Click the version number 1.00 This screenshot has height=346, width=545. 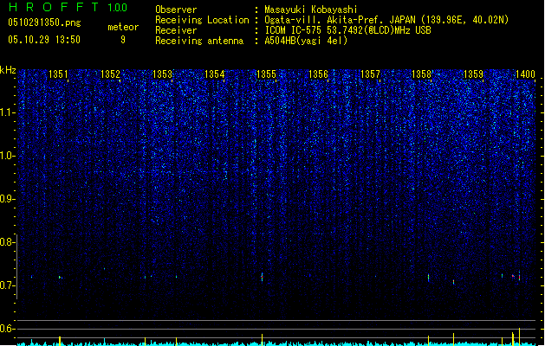118,7
